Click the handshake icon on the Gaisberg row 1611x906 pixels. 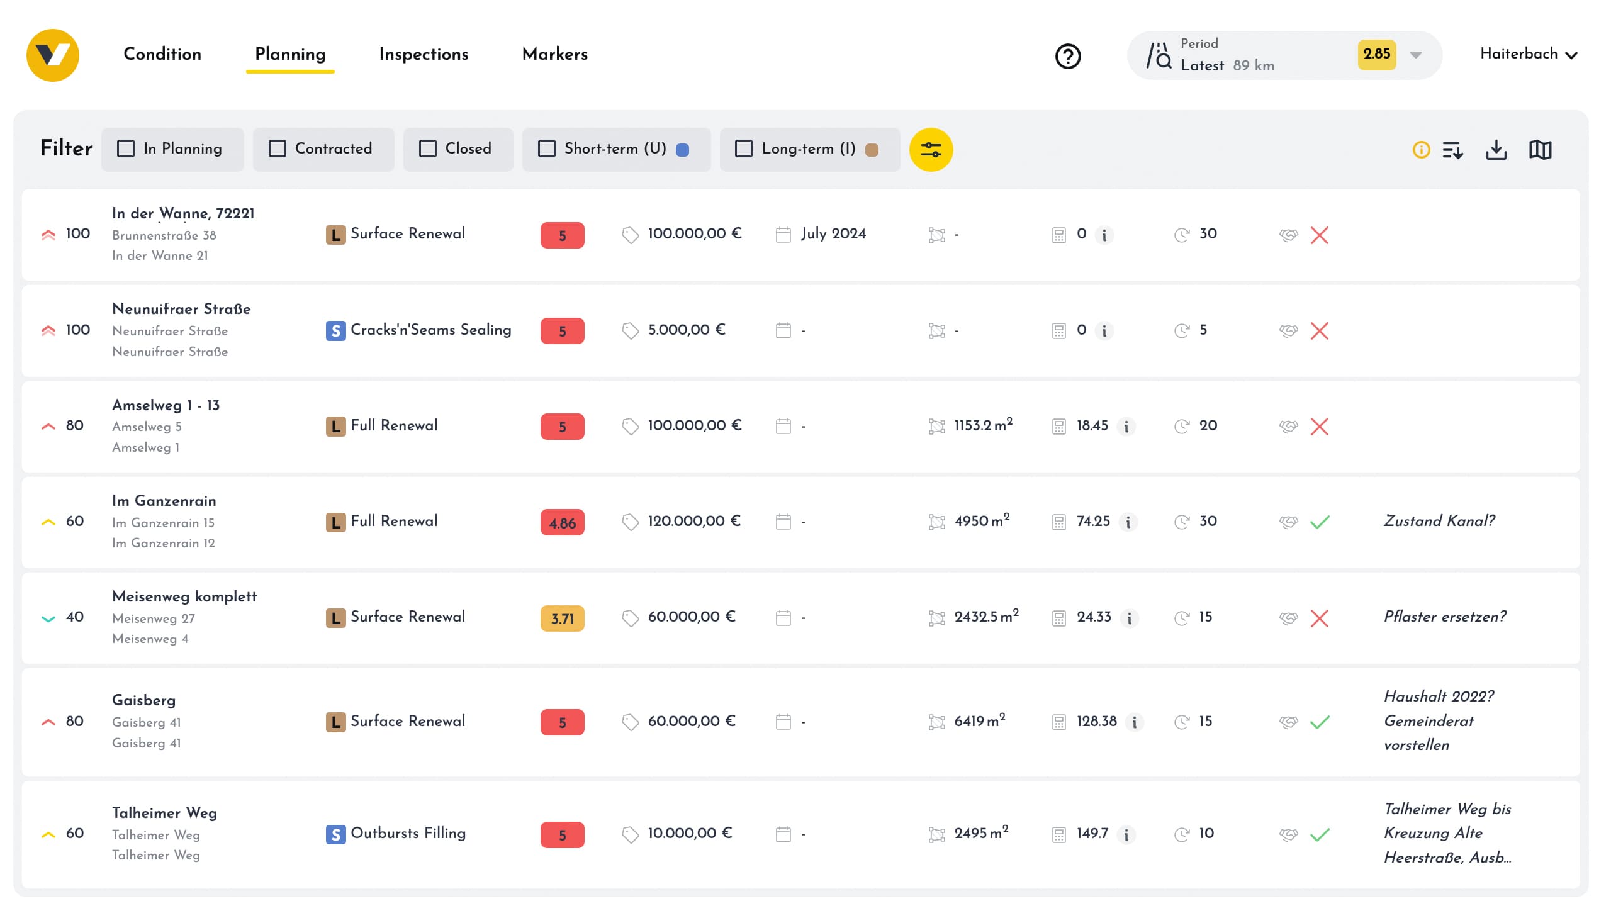(1288, 722)
